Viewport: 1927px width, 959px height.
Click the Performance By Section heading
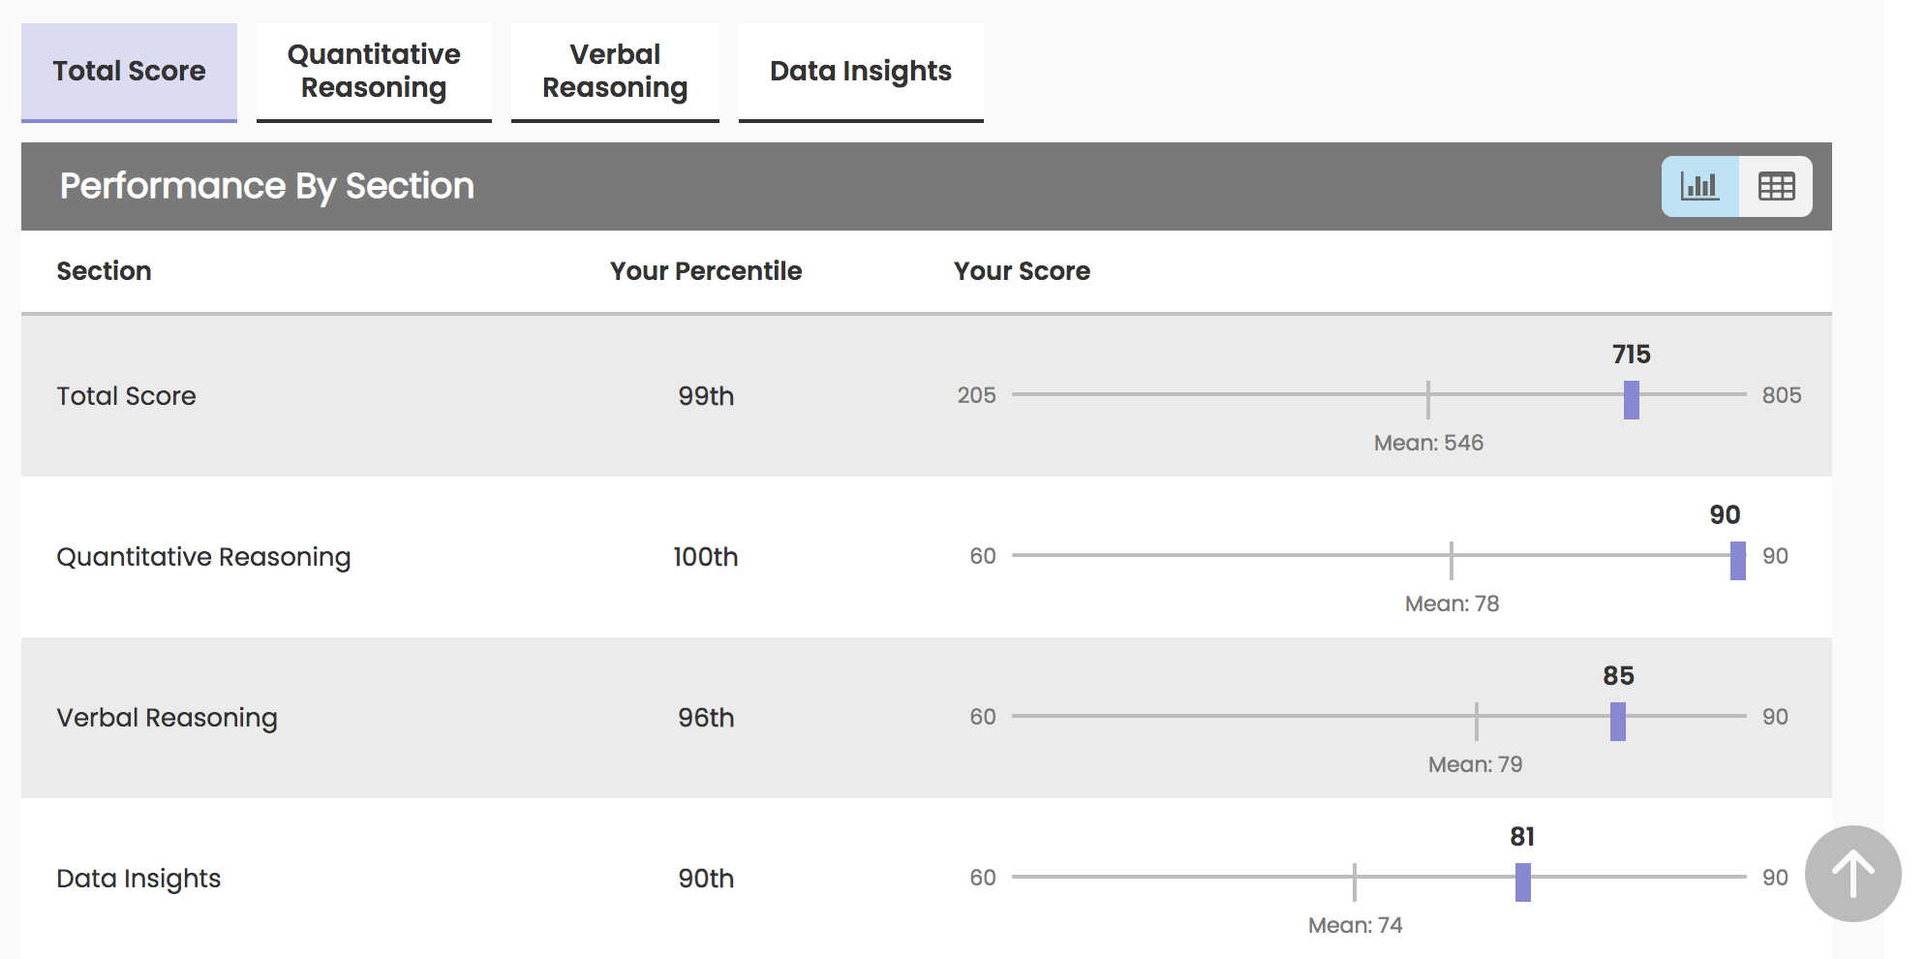point(267,186)
